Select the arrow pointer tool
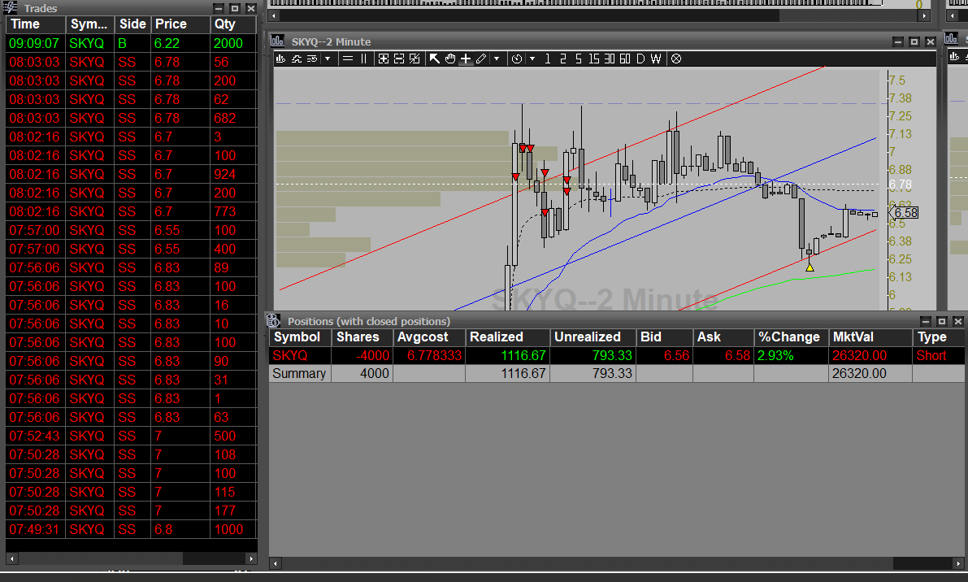The height and width of the screenshot is (582, 968). point(435,59)
